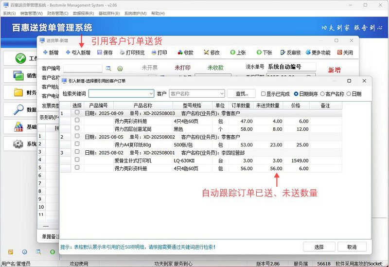The width and height of the screenshot is (389, 267).
Task: Open 财务管理(C) menu
Action: 57,13
